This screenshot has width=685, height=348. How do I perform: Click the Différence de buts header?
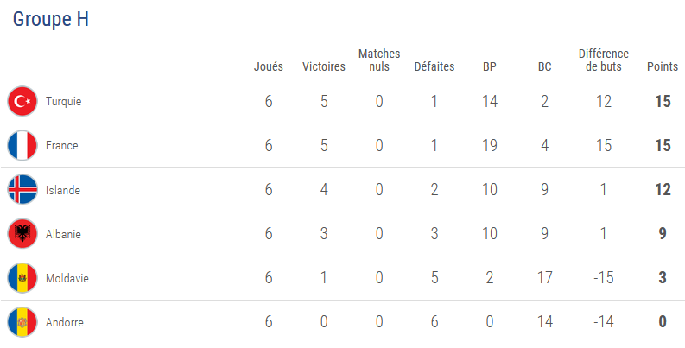point(603,60)
